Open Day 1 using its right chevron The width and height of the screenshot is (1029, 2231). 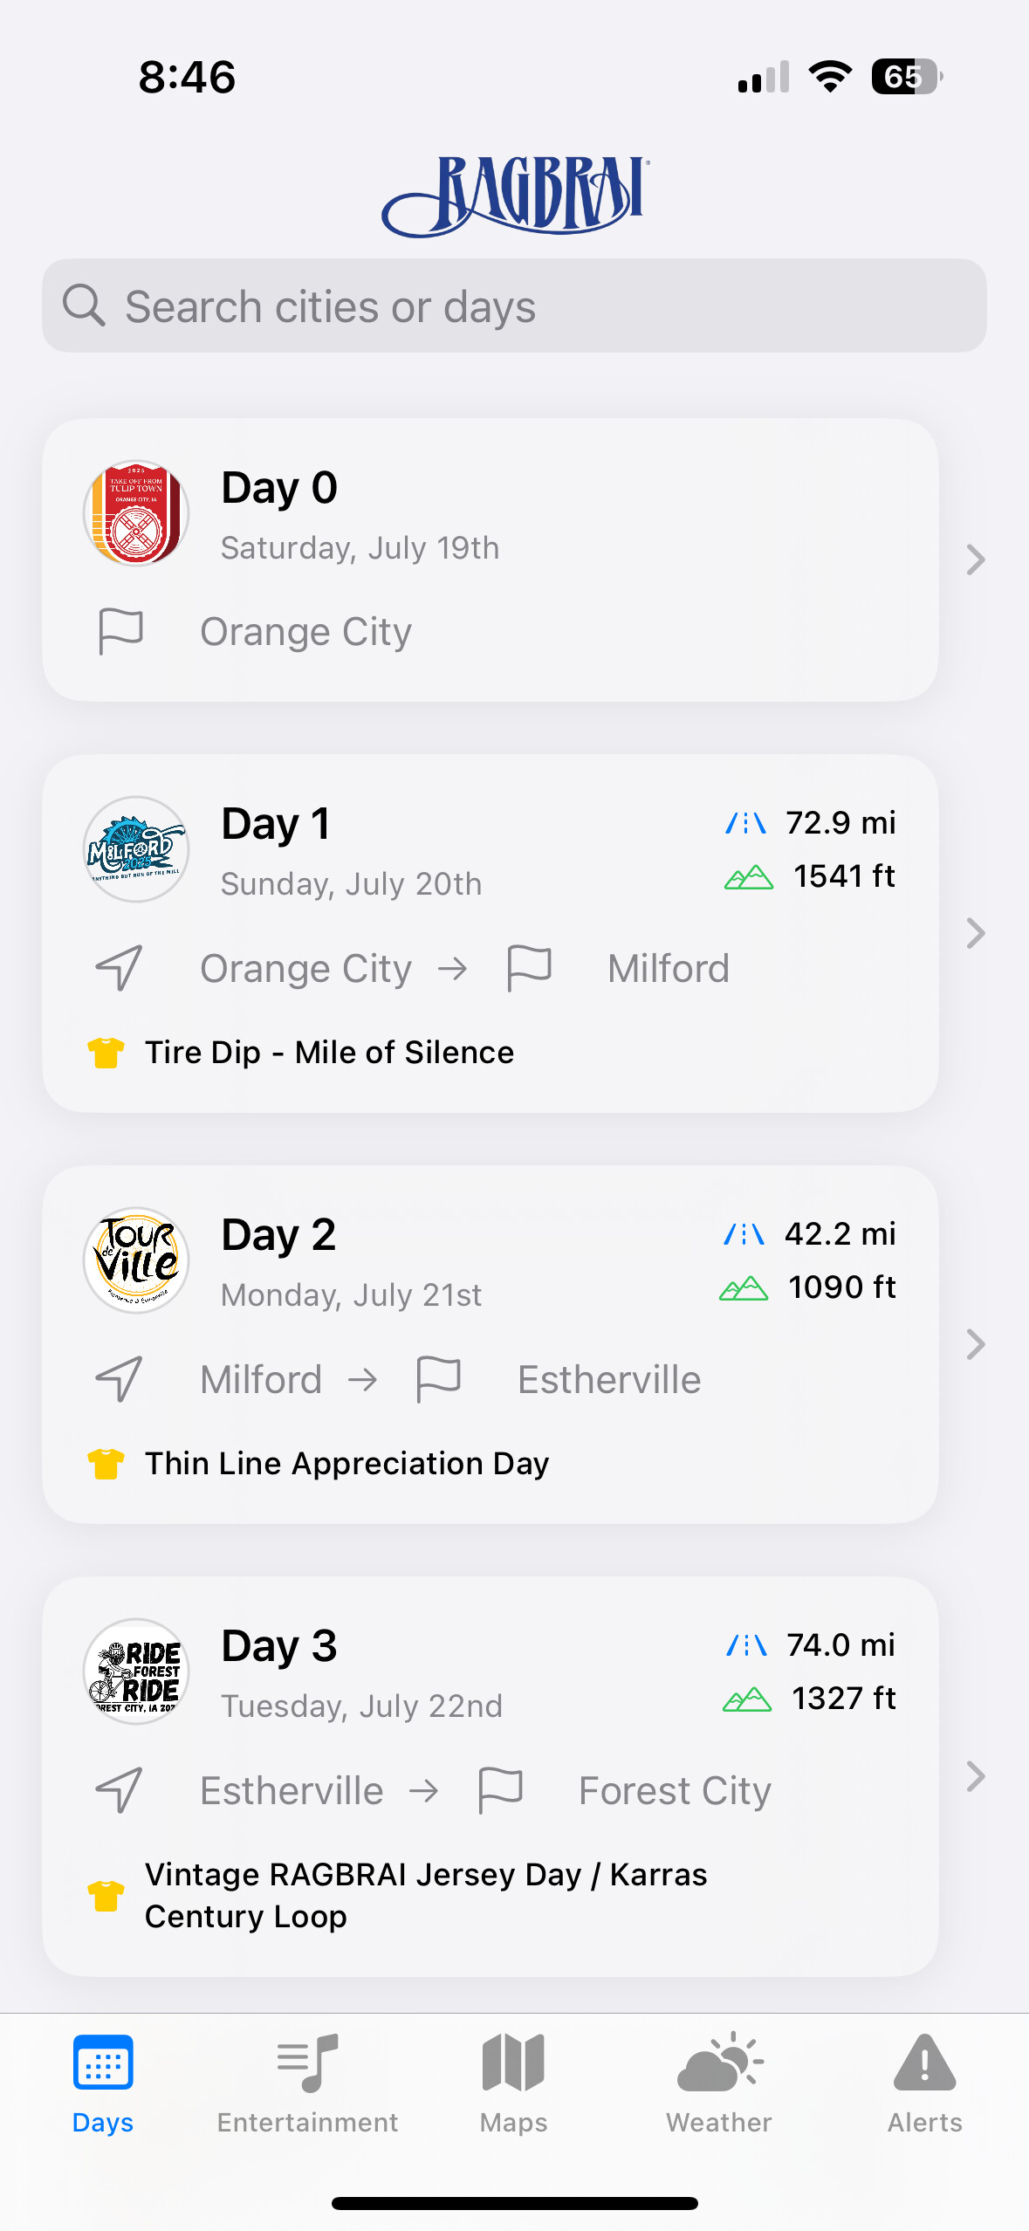click(976, 933)
